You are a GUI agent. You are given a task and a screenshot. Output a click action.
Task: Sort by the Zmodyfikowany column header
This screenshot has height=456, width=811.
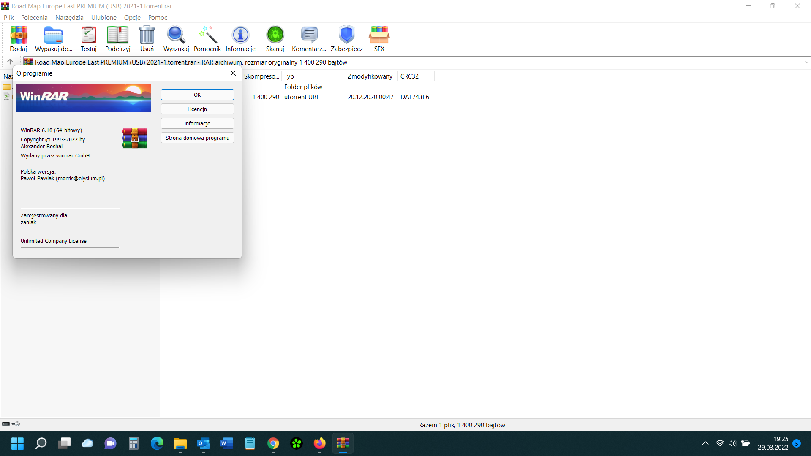(371, 76)
